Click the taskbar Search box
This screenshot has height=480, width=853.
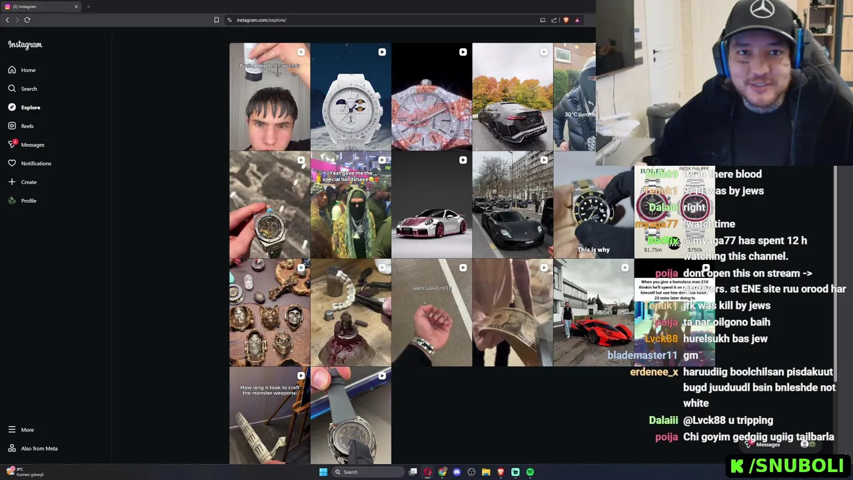pyautogui.click(x=367, y=472)
